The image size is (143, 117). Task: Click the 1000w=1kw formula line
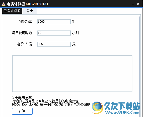coord(54,104)
